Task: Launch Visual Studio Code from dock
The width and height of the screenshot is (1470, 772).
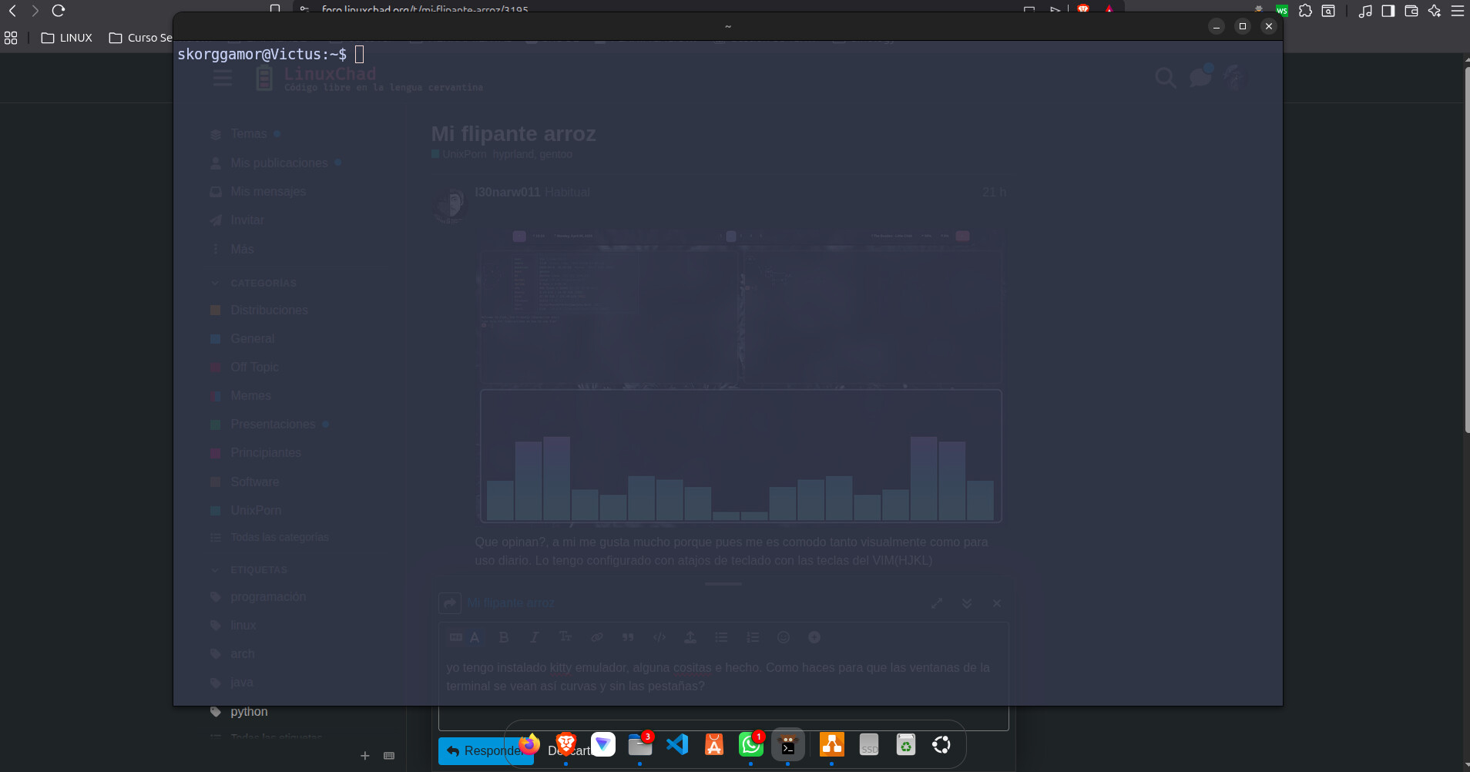Action: 677,744
